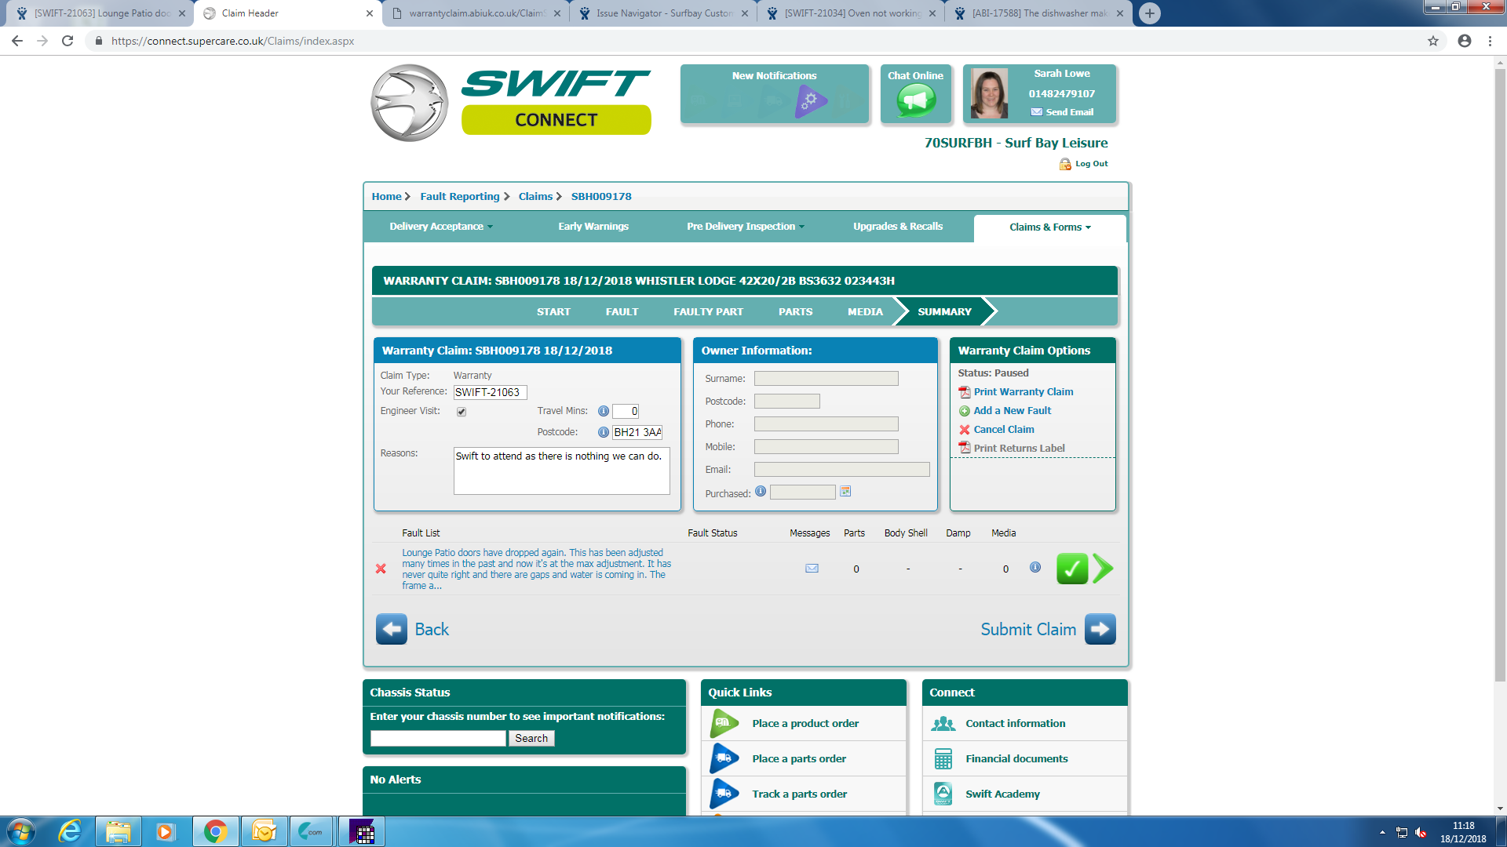Click the Chat Online megaphone icon
Image resolution: width=1507 pixels, height=847 pixels.
pos(916,100)
